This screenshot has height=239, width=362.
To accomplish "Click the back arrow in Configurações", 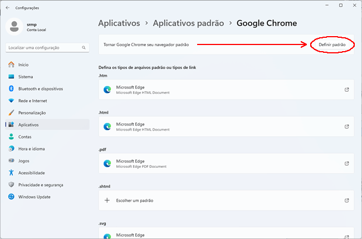I will (x=8, y=8).
